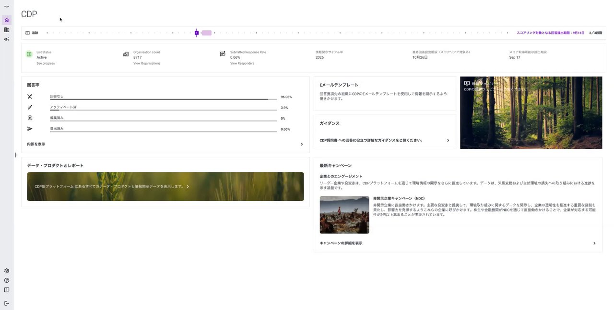Click the 3.9% activated value
The height and width of the screenshot is (310, 614).
pyautogui.click(x=284, y=108)
